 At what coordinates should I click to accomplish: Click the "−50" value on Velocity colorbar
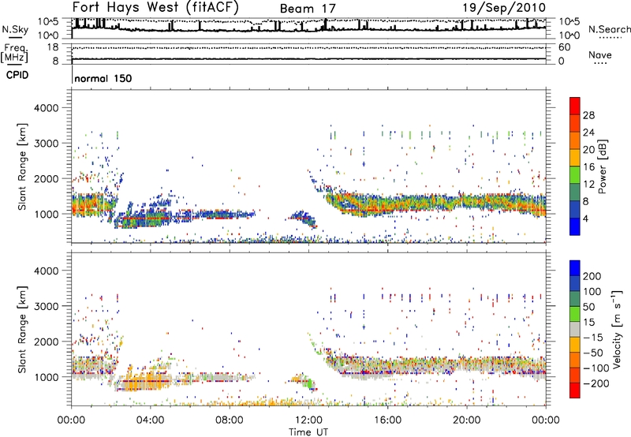point(594,353)
